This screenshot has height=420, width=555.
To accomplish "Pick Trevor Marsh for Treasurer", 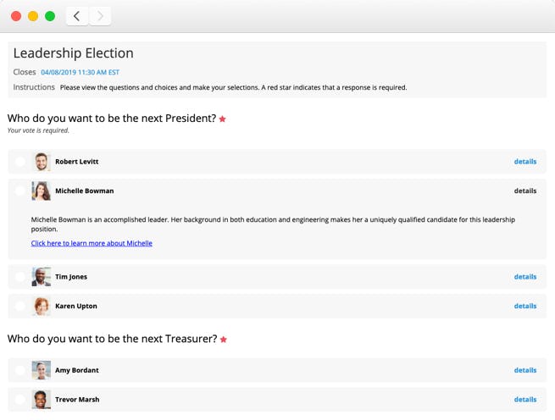I will (x=20, y=400).
